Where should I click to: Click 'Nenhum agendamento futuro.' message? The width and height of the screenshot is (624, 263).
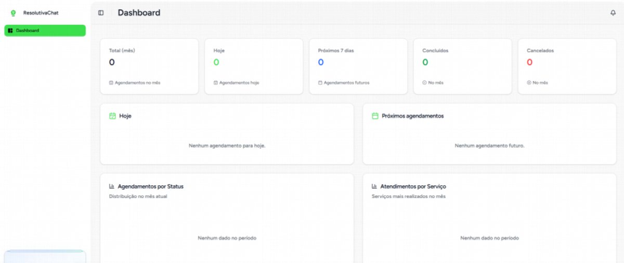490,146
